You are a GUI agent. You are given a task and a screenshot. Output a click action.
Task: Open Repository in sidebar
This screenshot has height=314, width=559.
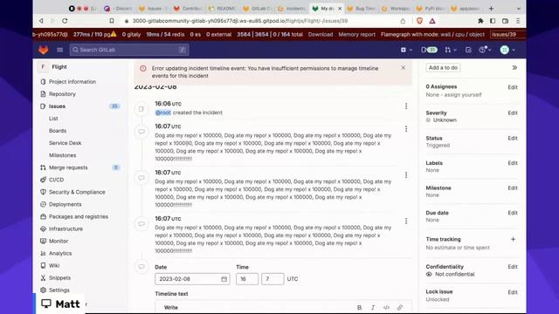point(62,94)
